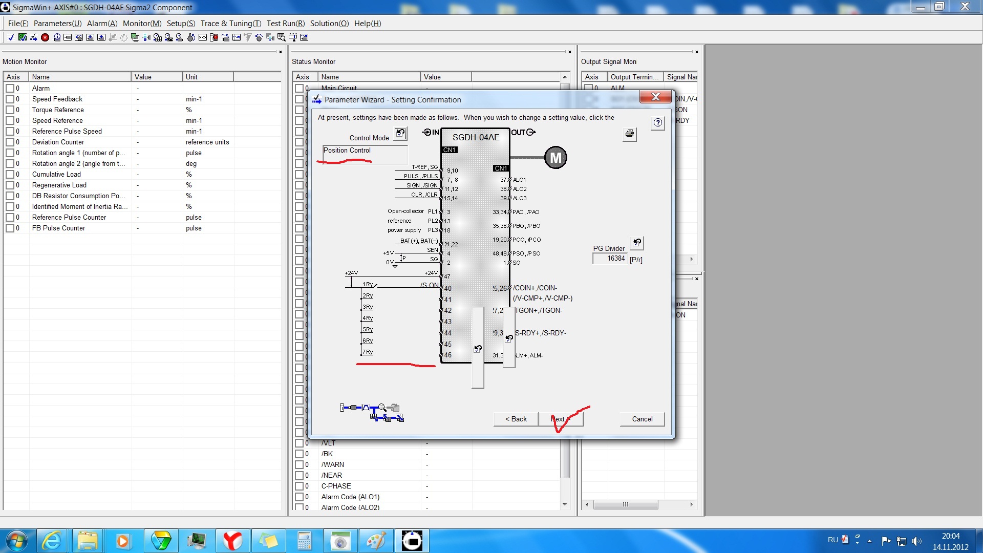Click the PG Divider value field
Screen dimensions: 983x553
[610, 259]
